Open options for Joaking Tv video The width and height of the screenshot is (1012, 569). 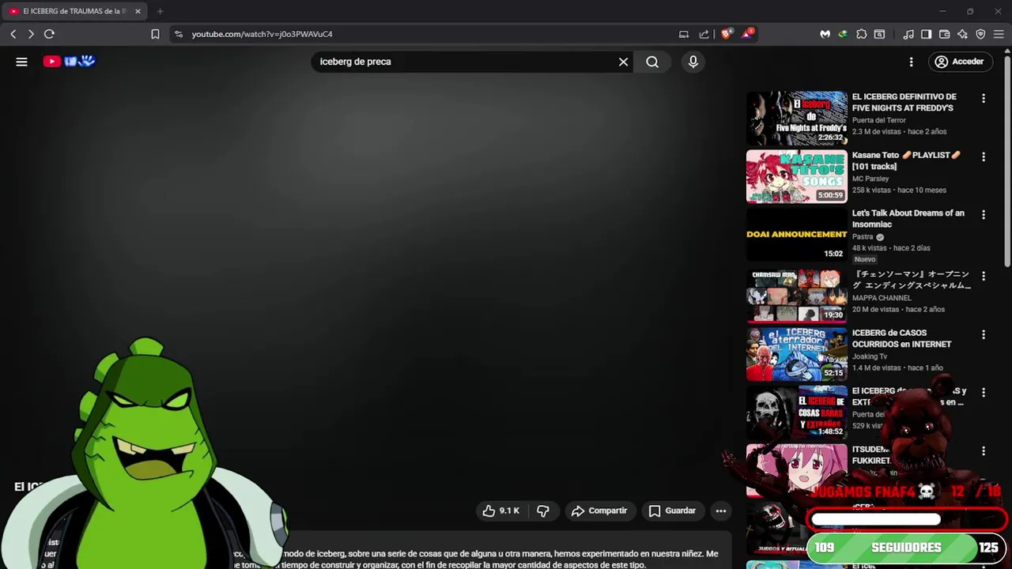(984, 334)
